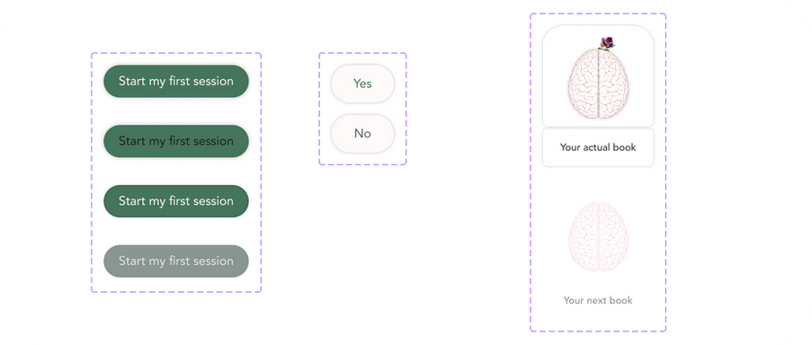Click the topmost Start my first session button
This screenshot has height=345, width=812.
[x=176, y=81]
